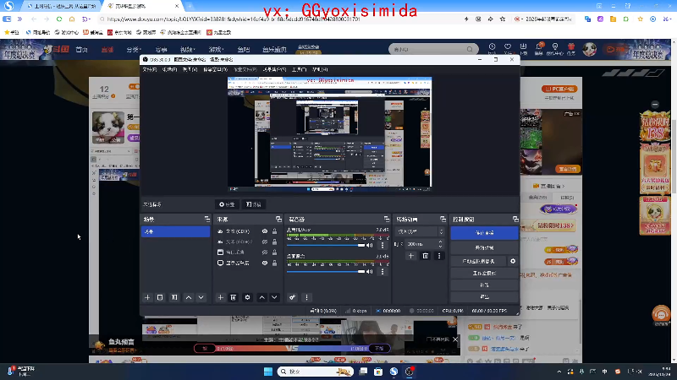Click Start Recording in OBS Controls
Screen dimensions: 677x380
pos(484,247)
